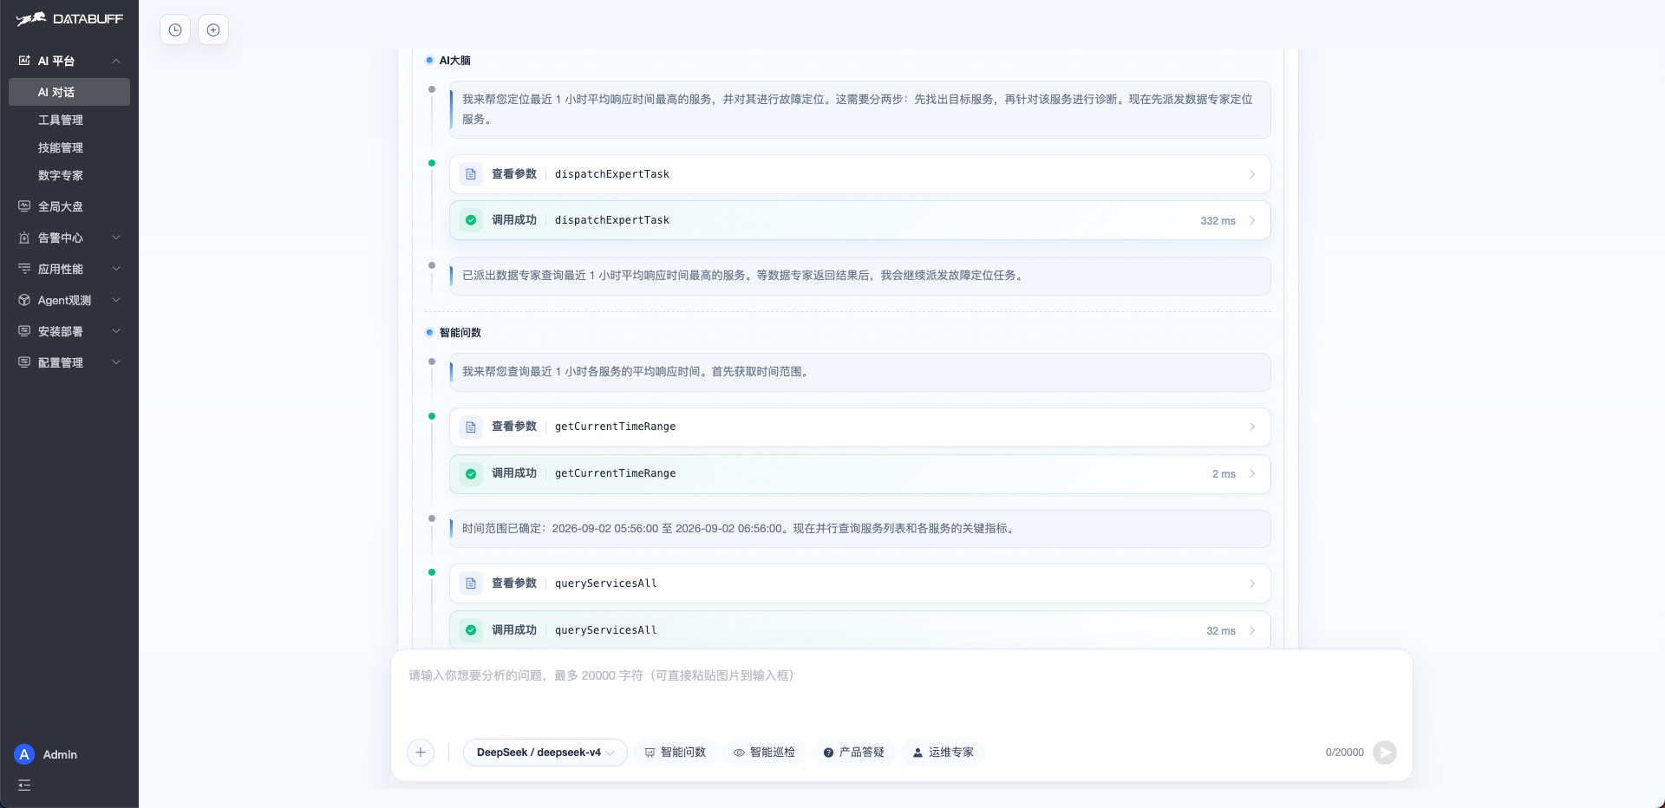Click green check icon on dispatchExpertTask 调用成功 row
Screen dimensions: 1665x808
coord(471,220)
